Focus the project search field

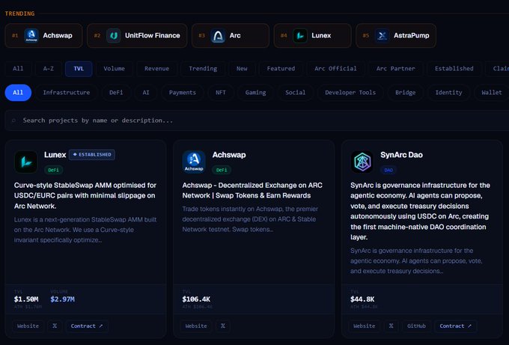(257, 120)
